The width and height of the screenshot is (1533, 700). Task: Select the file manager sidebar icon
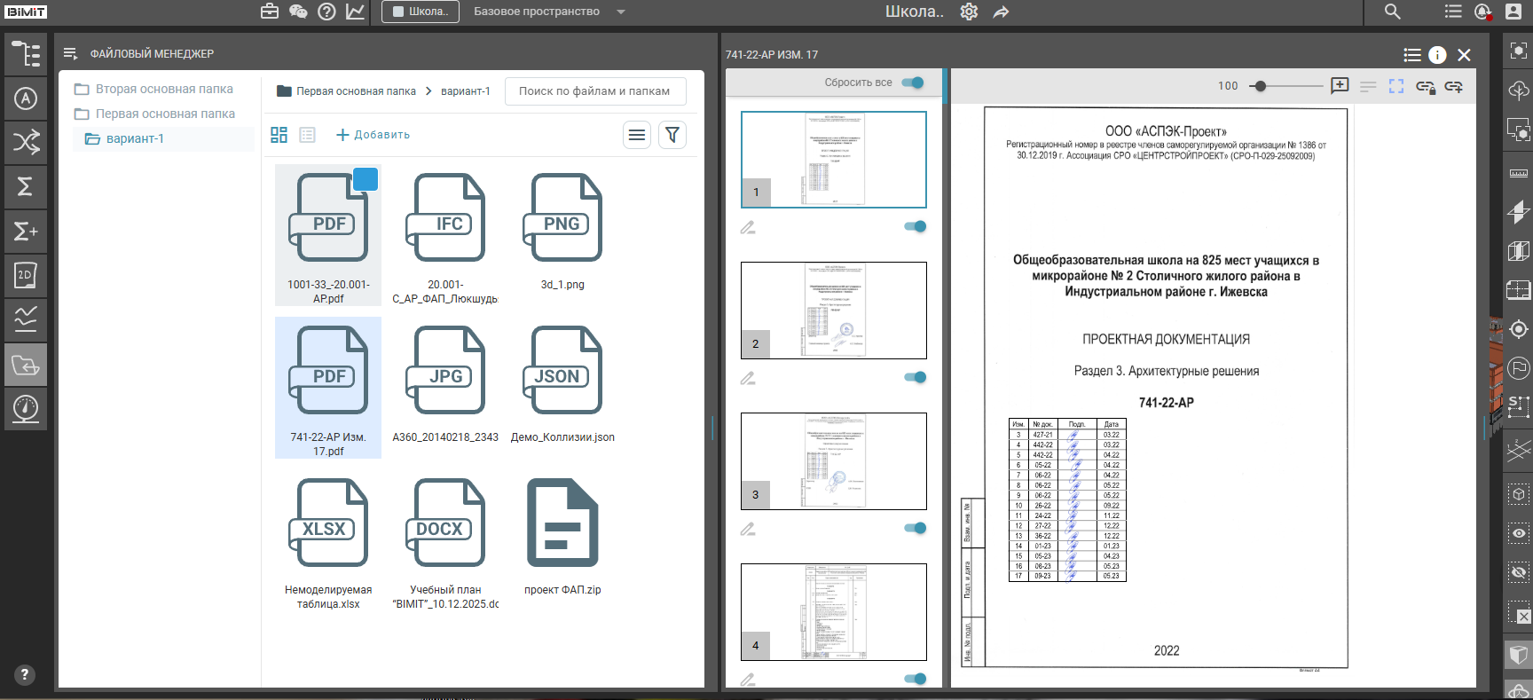[26, 365]
